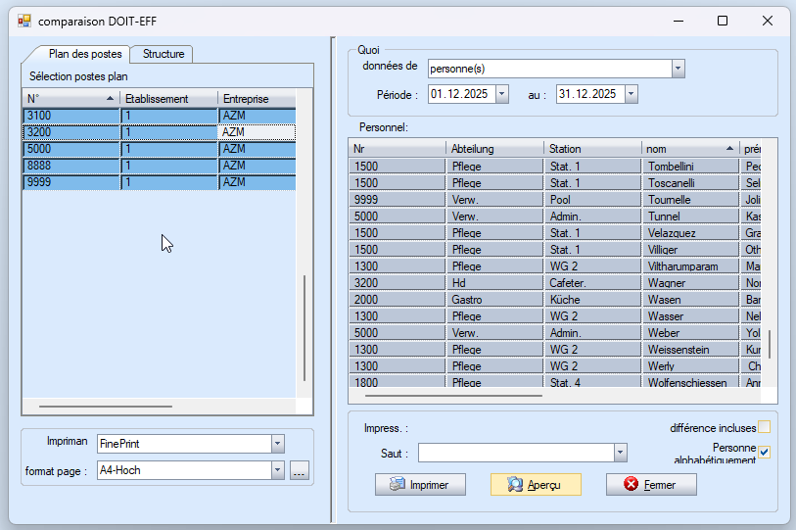The height and width of the screenshot is (530, 796).
Task: Open the Imprimante FinePrint dropdown
Action: click(x=277, y=444)
